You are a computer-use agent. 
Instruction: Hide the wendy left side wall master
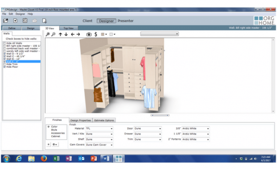5,51
